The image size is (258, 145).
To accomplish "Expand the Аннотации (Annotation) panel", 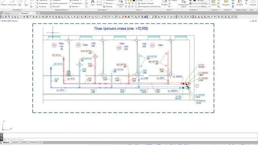I will 102,10.
